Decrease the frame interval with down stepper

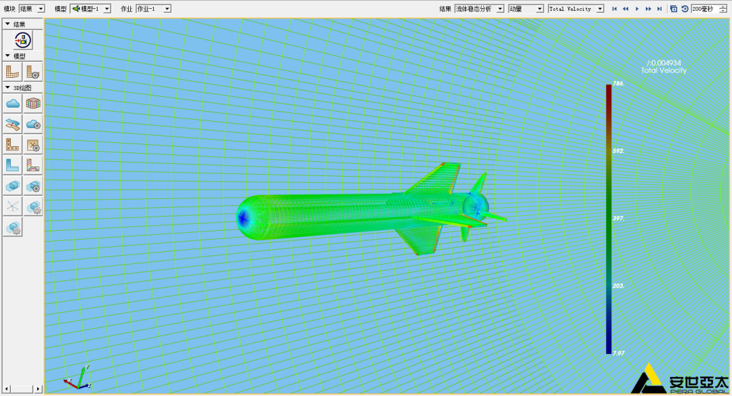click(723, 12)
